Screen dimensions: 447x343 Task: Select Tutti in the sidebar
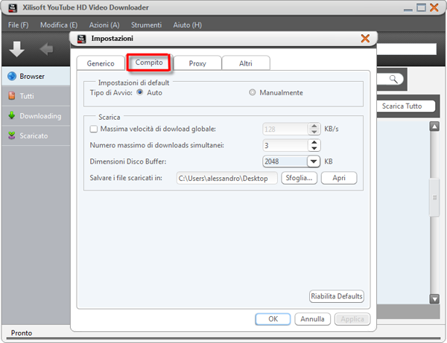point(36,96)
